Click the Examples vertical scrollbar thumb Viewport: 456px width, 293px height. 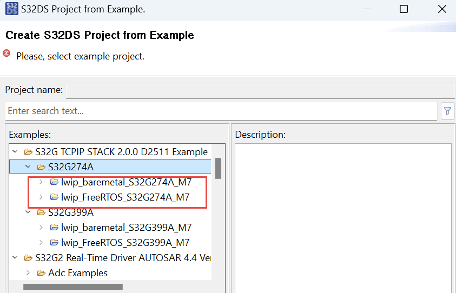218,169
